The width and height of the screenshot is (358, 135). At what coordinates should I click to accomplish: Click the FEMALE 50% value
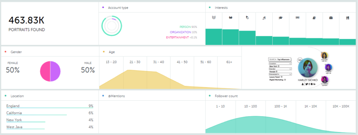(x=13, y=70)
